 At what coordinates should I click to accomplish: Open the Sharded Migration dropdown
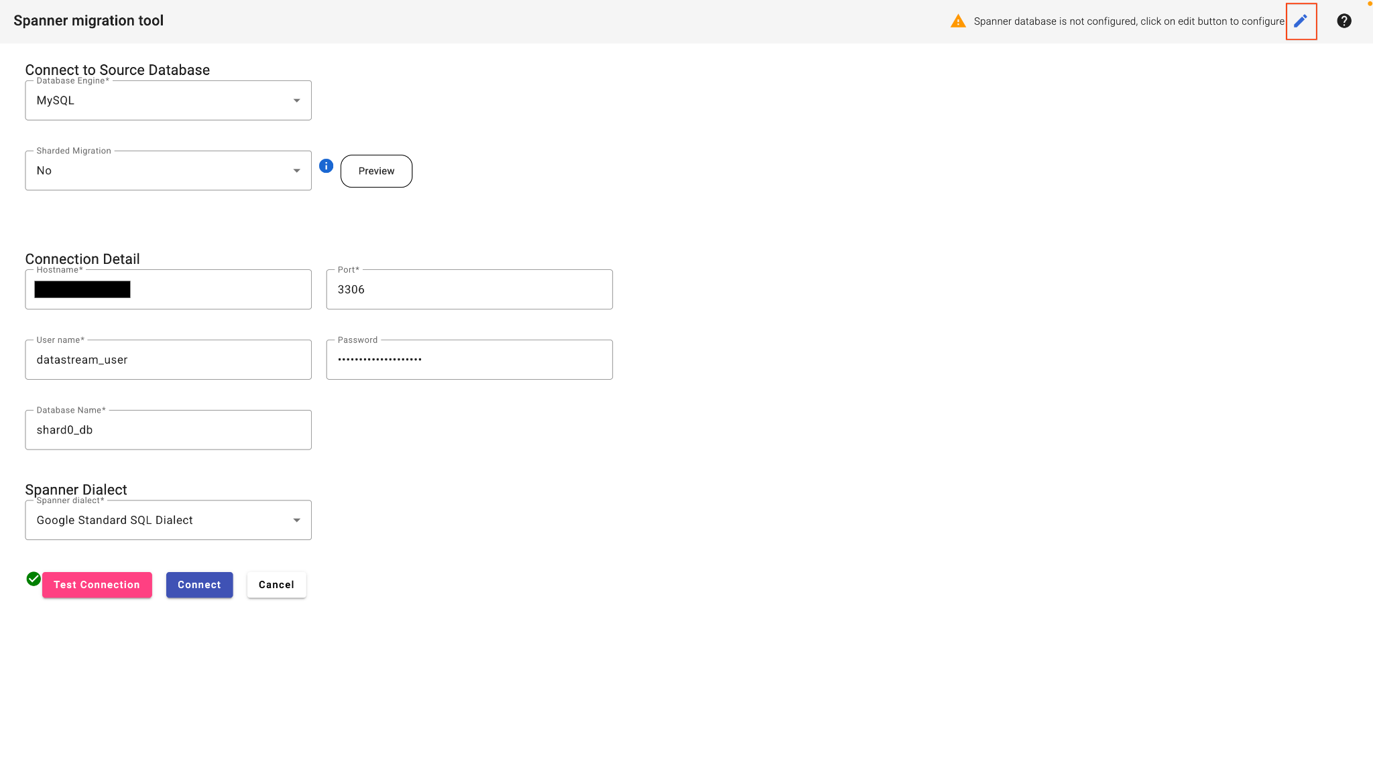[168, 171]
